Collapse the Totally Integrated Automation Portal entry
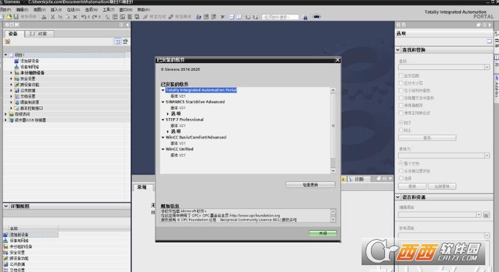The height and width of the screenshot is (272, 499). point(163,91)
